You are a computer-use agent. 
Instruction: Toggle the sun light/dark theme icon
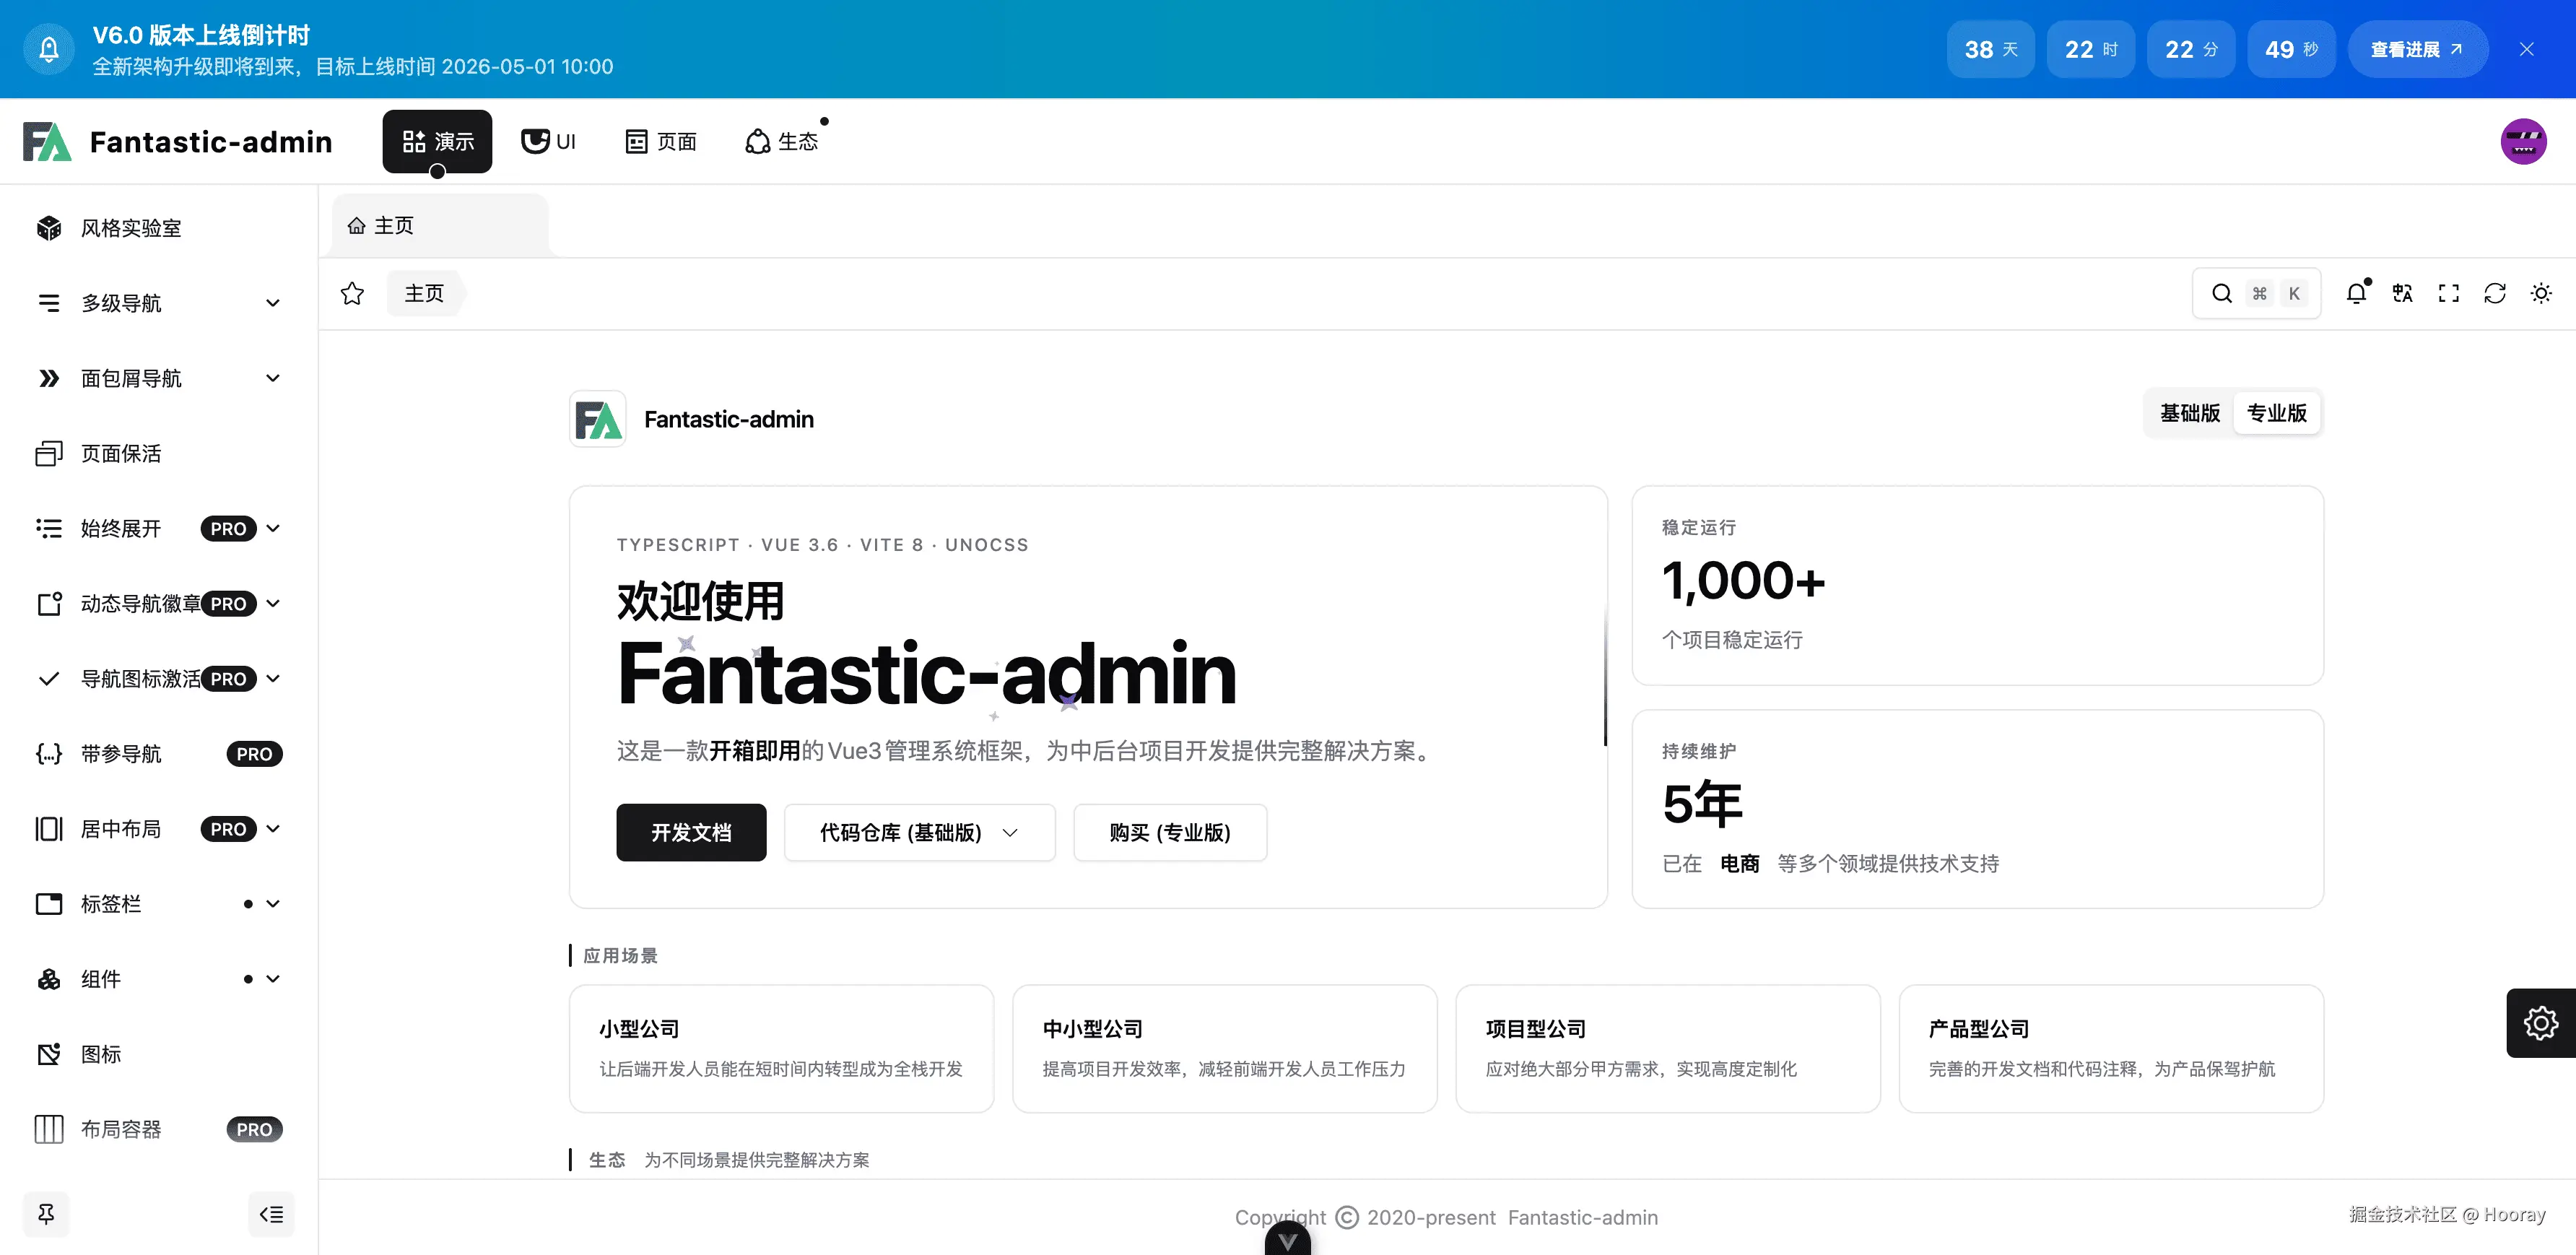coord(2540,293)
